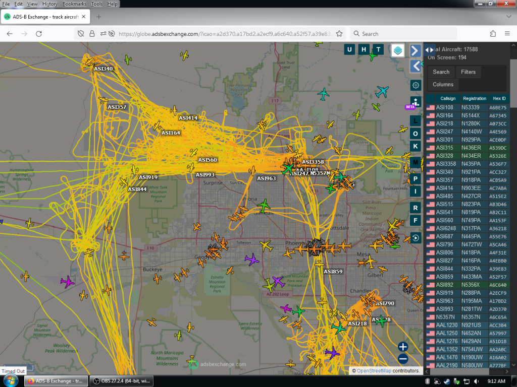Open map settings gear icon
Screen dimensions: 517x387
coord(416,85)
